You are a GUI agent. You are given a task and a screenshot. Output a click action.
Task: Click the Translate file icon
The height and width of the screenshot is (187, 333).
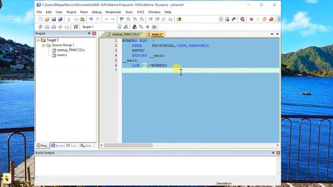41,27
